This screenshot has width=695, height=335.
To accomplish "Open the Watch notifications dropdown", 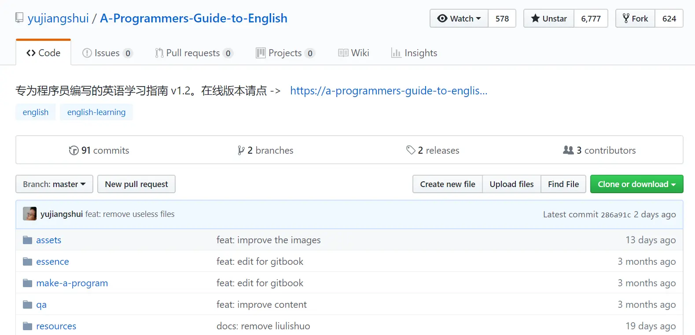I will pyautogui.click(x=459, y=18).
